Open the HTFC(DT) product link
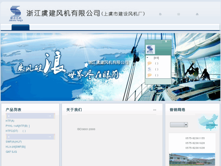The height and width of the screenshot is (166, 221). coord(16,131)
